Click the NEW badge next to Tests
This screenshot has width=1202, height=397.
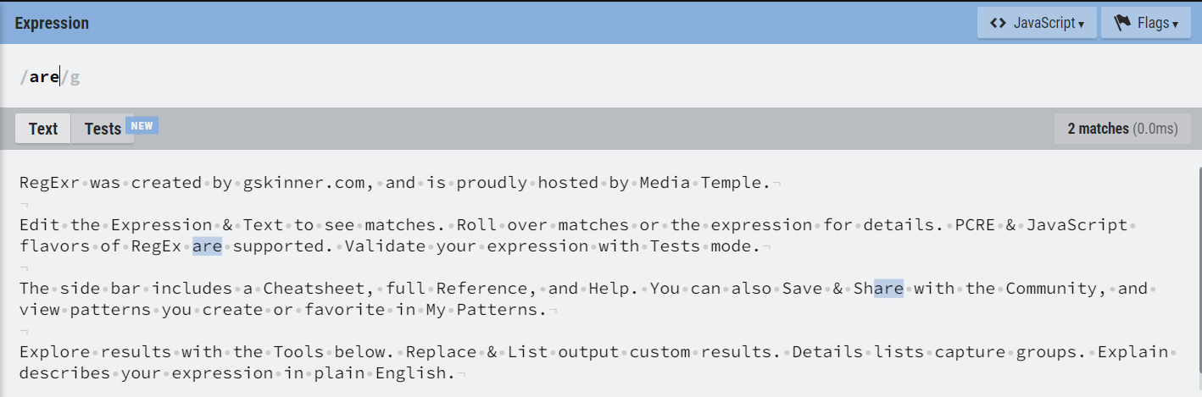pos(142,126)
